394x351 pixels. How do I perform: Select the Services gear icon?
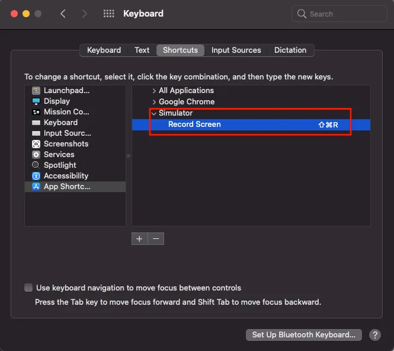pyautogui.click(x=36, y=155)
